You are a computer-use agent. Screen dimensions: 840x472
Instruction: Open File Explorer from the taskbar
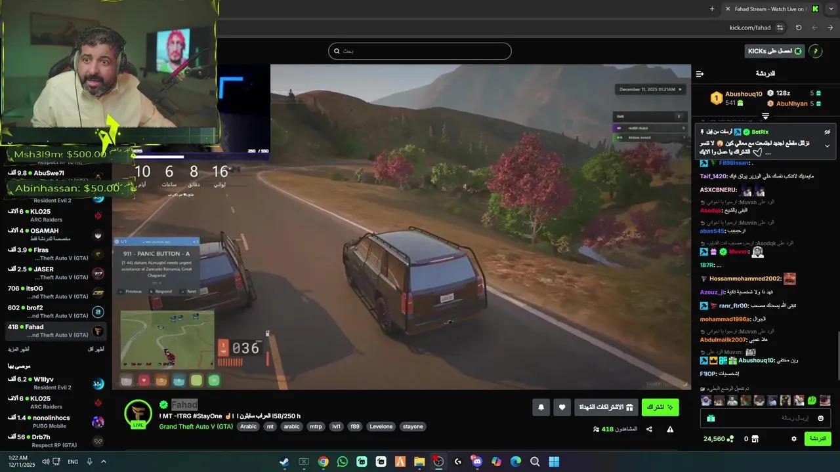(419, 462)
